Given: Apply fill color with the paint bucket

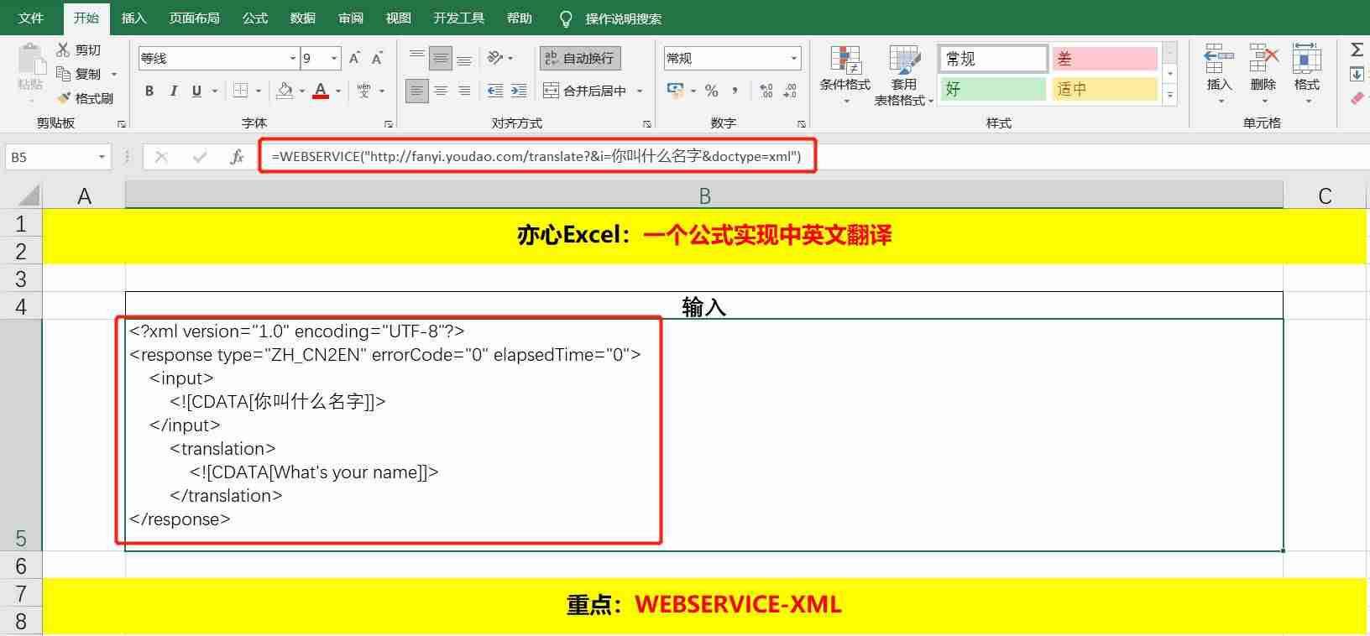Looking at the screenshot, I should tap(285, 90).
